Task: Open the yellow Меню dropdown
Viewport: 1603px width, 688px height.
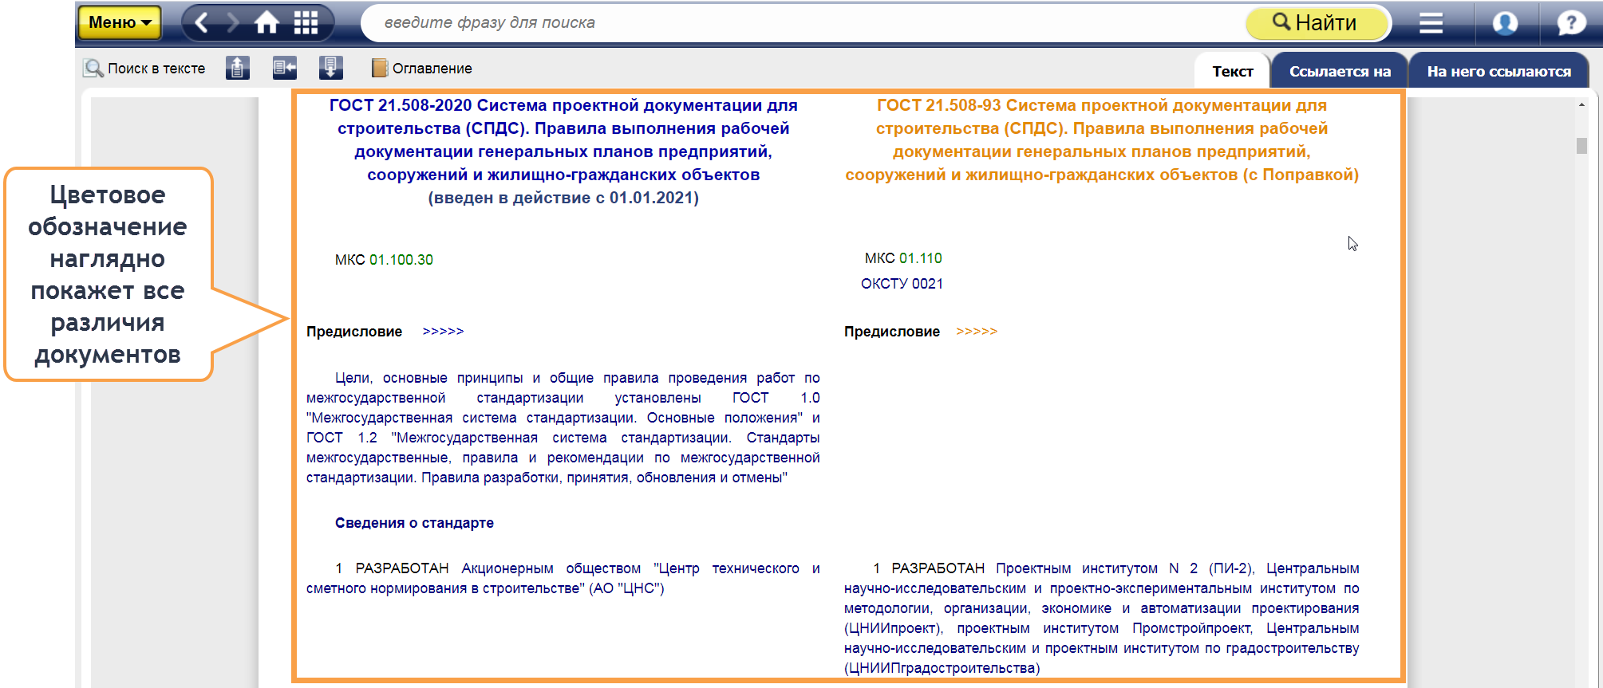Action: coord(119,22)
